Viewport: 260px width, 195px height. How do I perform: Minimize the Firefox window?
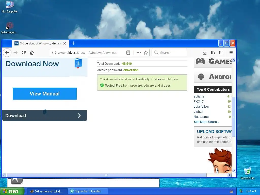point(221,43)
